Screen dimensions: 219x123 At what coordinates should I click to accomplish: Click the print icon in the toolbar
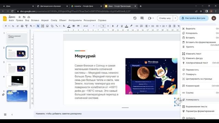[x=22, y=26]
